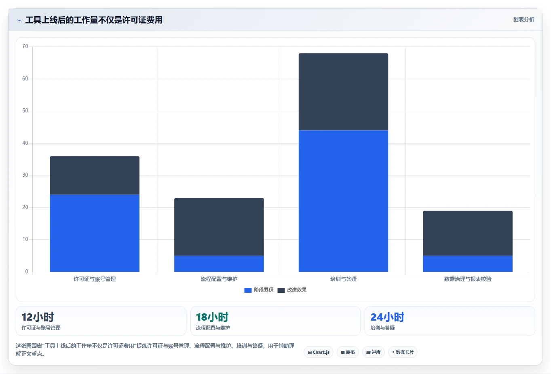The width and height of the screenshot is (551, 374).
Task: Open the 24小时 stat card
Action: click(450, 321)
